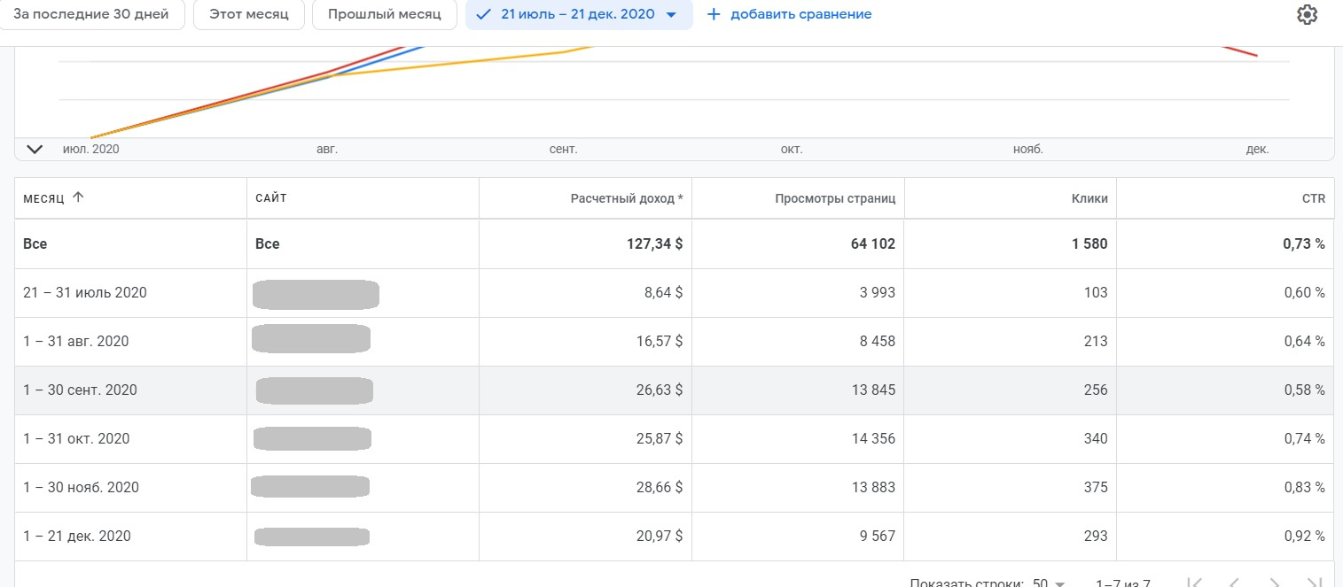Select the 'За последние 30 дней' range
Screen dimensions: 1343x587
[x=92, y=15]
